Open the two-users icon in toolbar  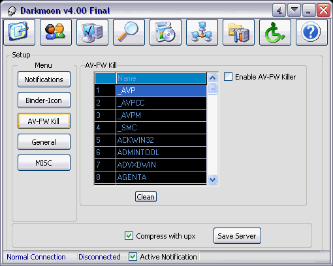point(55,32)
